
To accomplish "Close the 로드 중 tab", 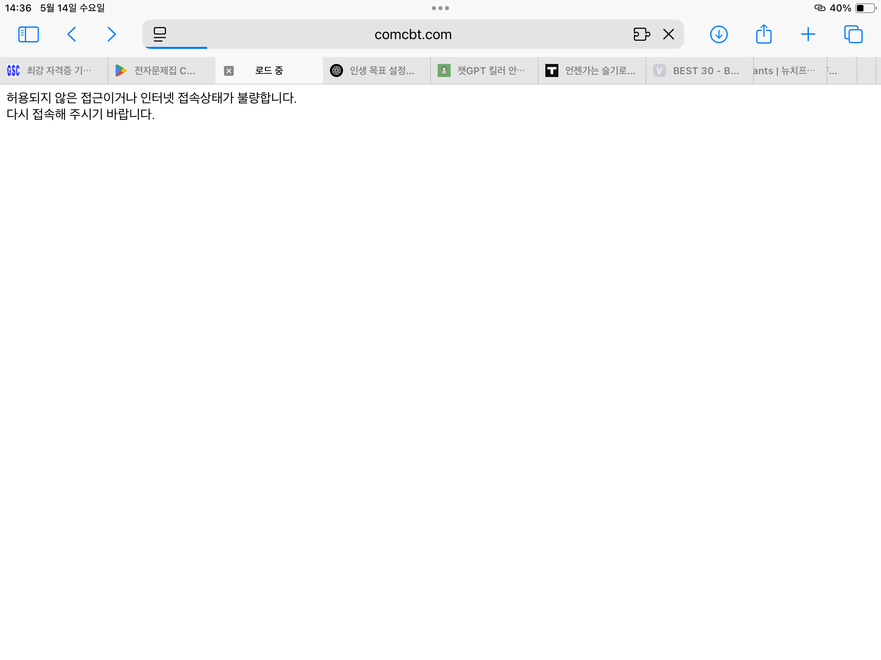I will click(229, 71).
